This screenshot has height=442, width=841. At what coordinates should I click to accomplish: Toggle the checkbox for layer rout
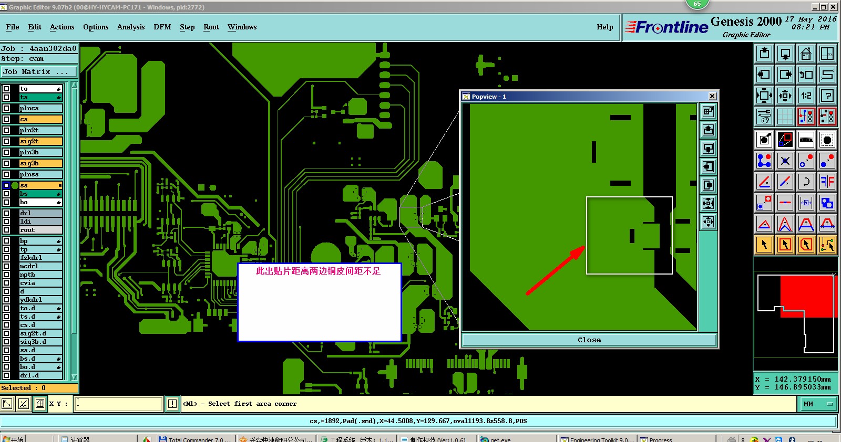pyautogui.click(x=6, y=230)
